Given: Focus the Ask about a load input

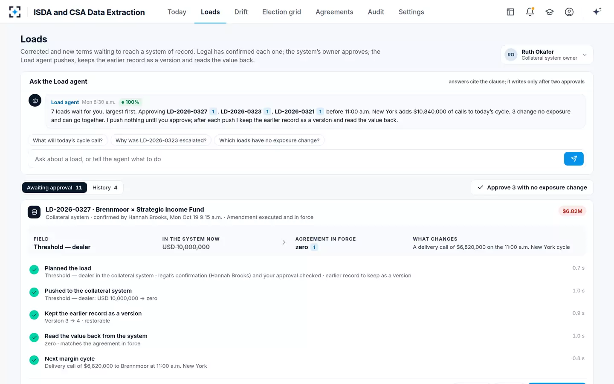Looking at the screenshot, I should 296,159.
